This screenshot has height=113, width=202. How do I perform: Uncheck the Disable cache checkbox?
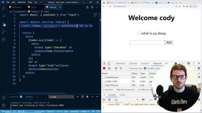[x=145, y=68]
